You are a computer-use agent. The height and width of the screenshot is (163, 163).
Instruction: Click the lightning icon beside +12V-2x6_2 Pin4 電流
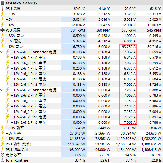pyautogui.click(x=8, y=111)
